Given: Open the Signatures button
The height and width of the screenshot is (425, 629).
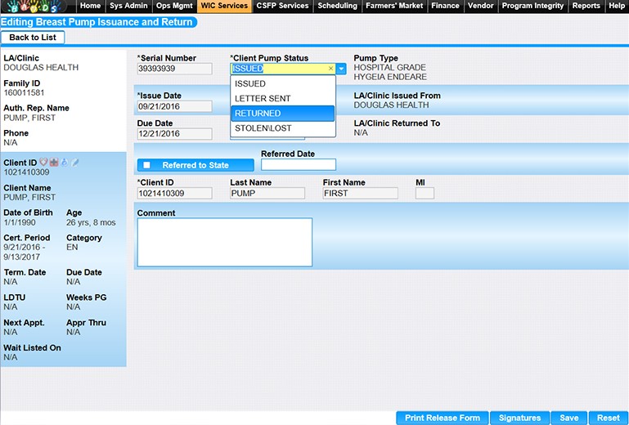Looking at the screenshot, I should point(519,418).
